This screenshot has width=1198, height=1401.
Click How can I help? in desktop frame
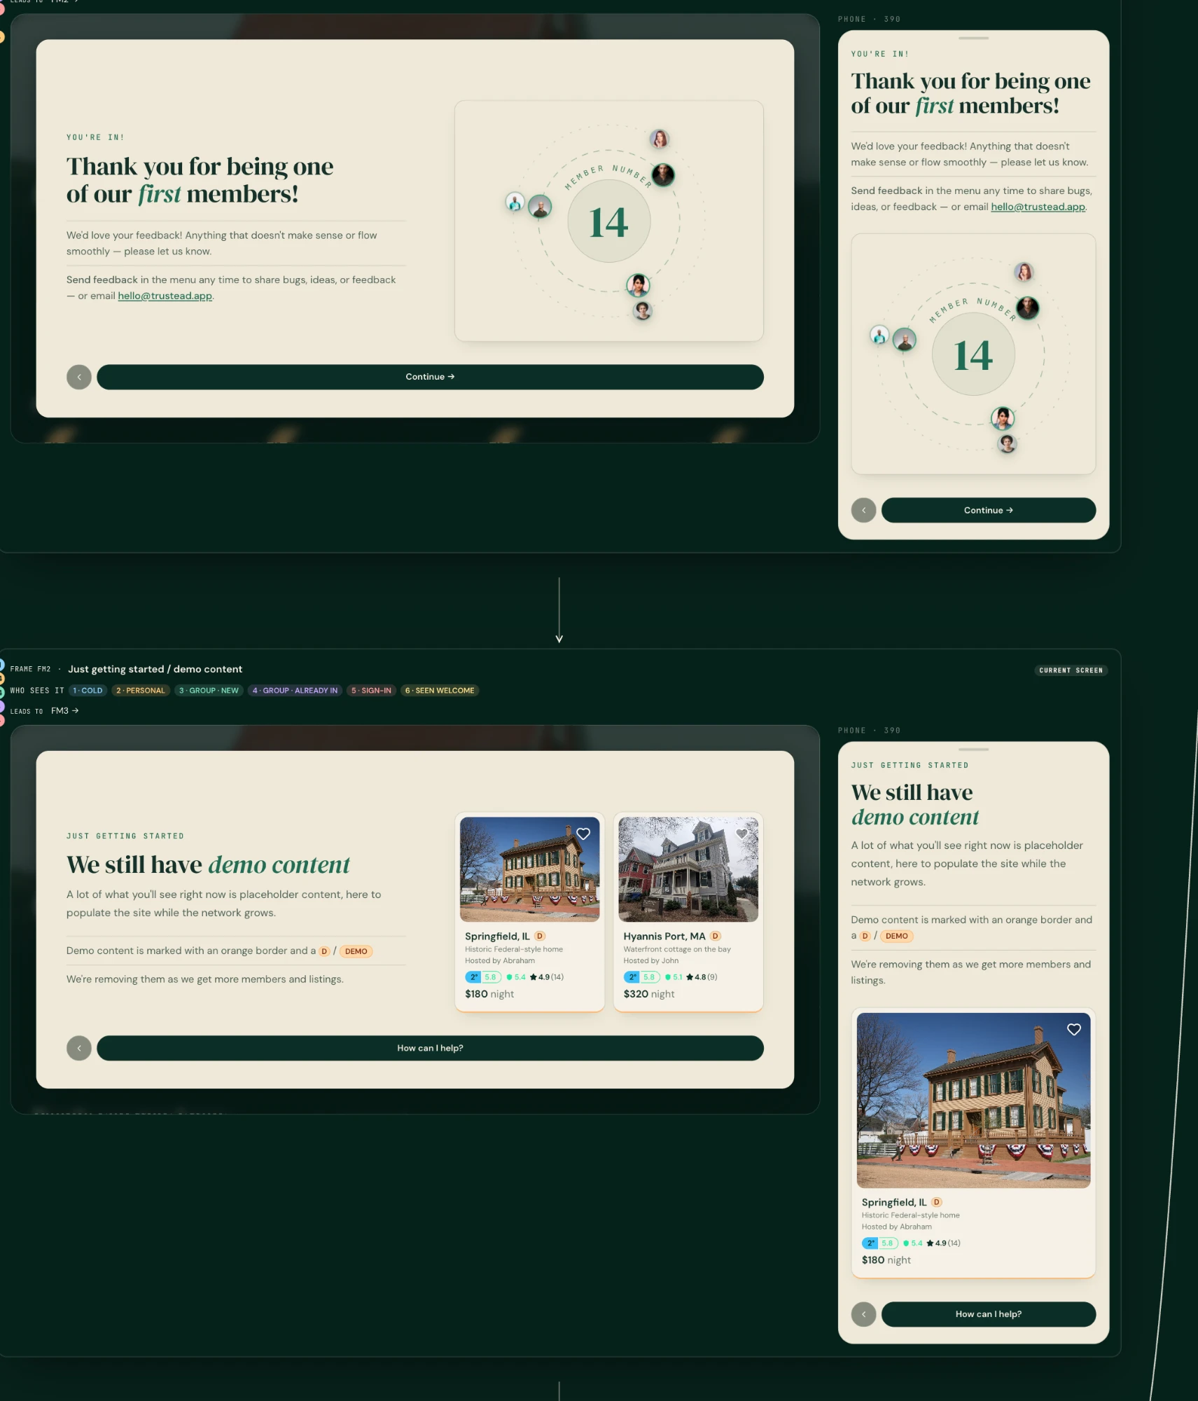430,1048
